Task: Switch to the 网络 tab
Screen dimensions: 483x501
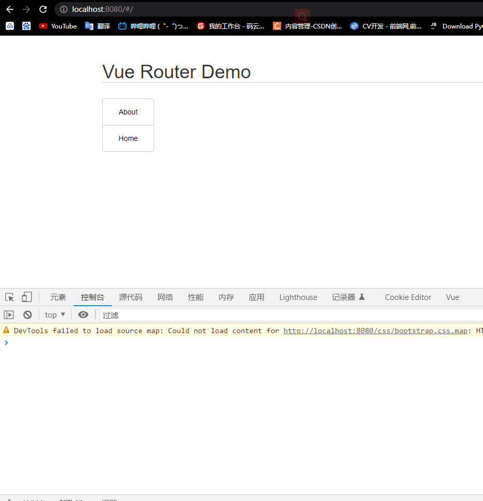Action: click(x=165, y=297)
